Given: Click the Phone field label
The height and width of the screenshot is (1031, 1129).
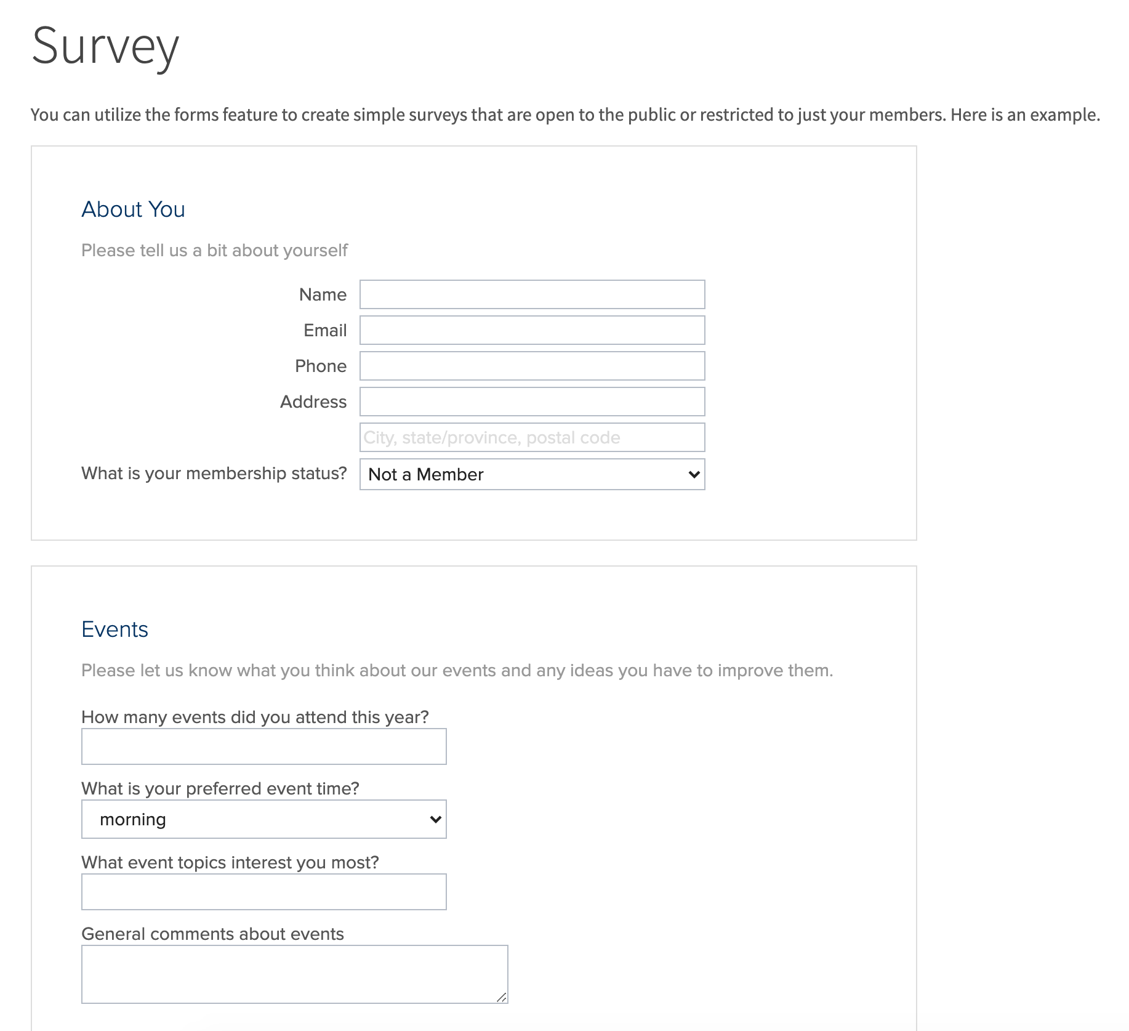Looking at the screenshot, I should [x=321, y=366].
